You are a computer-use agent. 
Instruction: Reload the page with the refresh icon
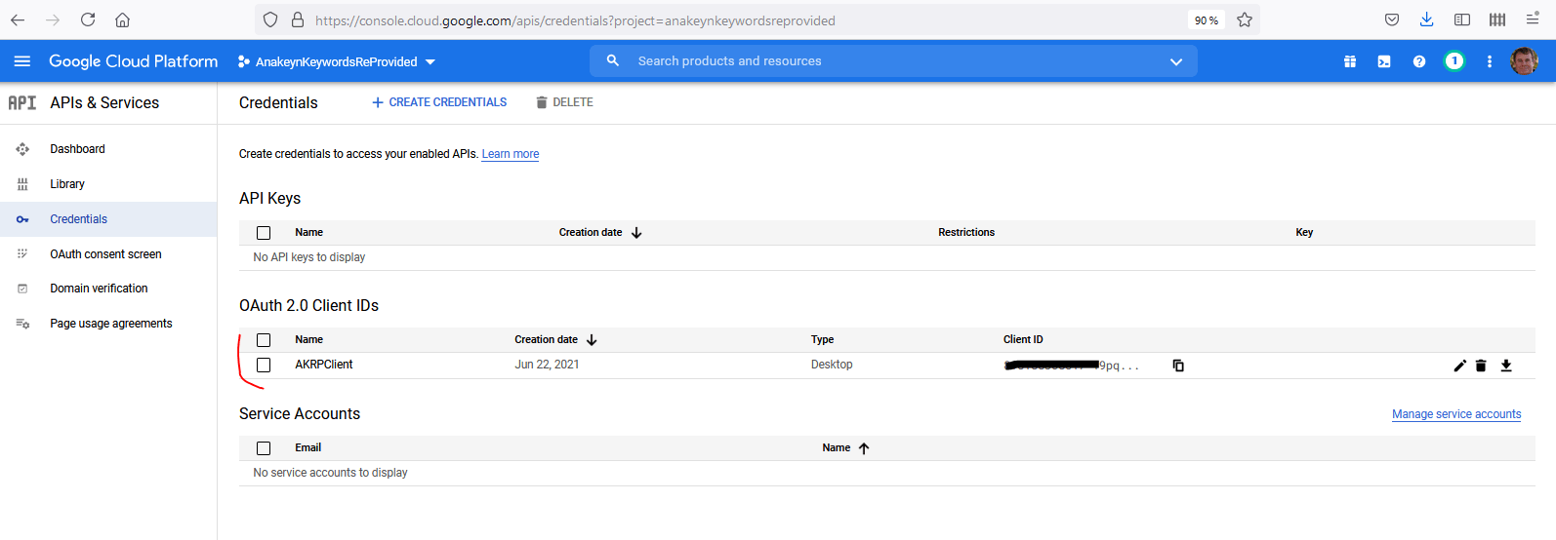click(x=88, y=19)
